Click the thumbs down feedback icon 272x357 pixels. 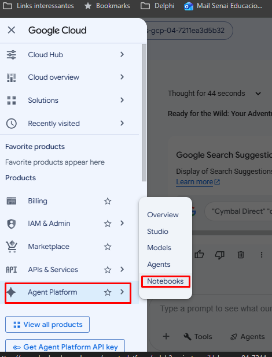(220, 255)
